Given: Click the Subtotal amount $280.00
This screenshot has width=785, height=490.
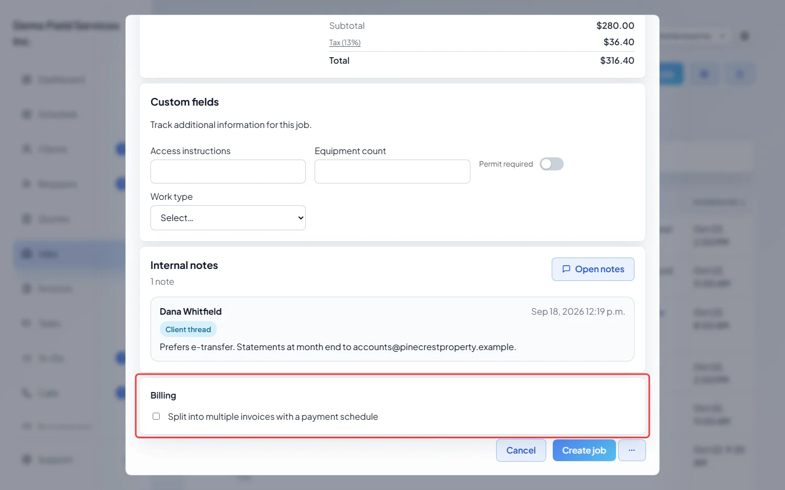Looking at the screenshot, I should 615,26.
